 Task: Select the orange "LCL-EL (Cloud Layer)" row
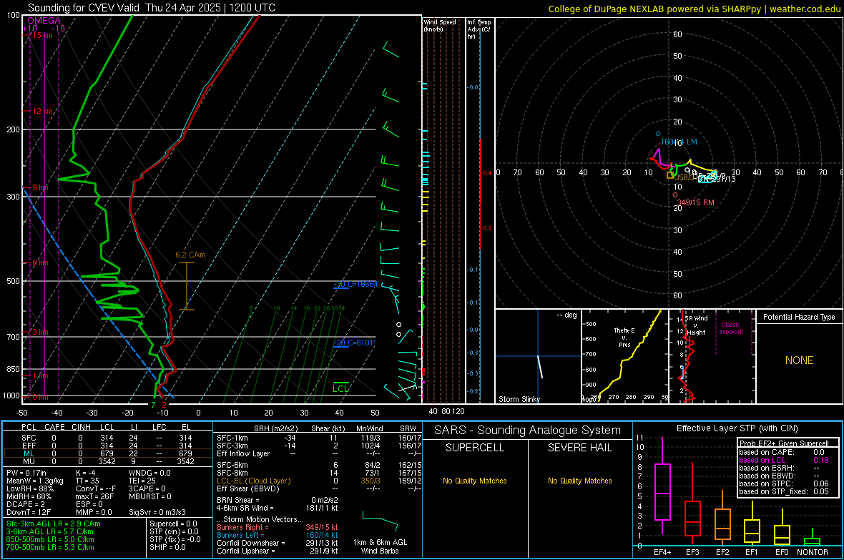pyautogui.click(x=319, y=481)
